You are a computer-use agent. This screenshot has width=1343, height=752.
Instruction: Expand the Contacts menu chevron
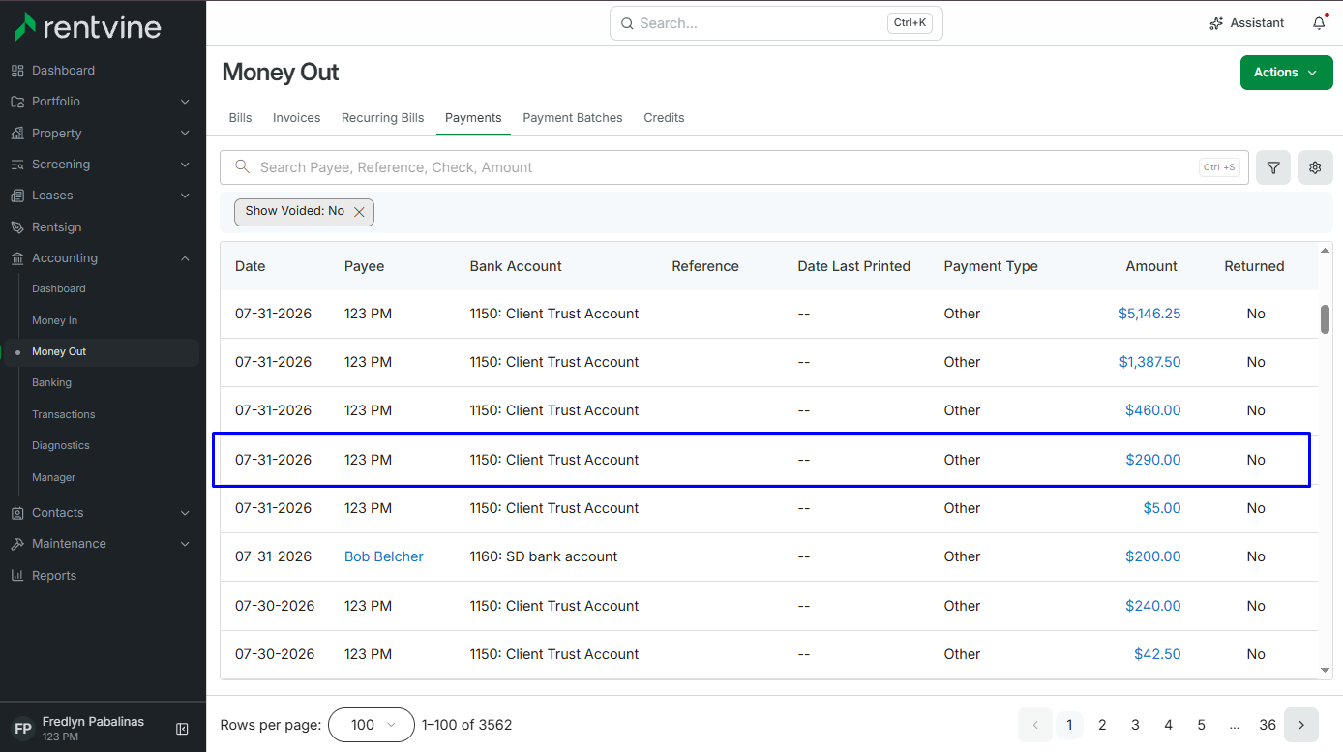click(x=185, y=513)
